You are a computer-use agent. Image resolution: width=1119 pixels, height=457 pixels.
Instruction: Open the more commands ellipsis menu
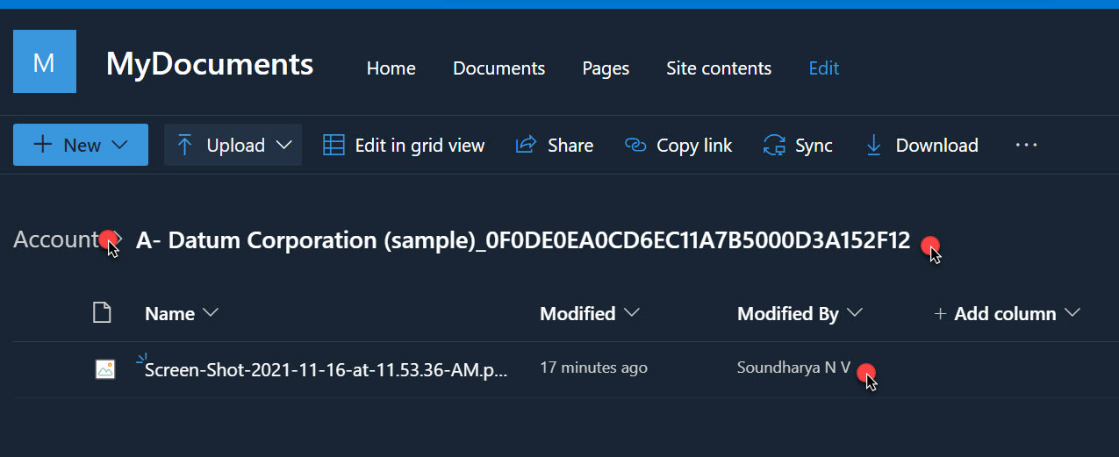pos(1026,145)
